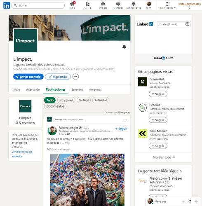Open the Mi red network icon
This screenshot has height=206, width=202.
pyautogui.click(x=87, y=5)
